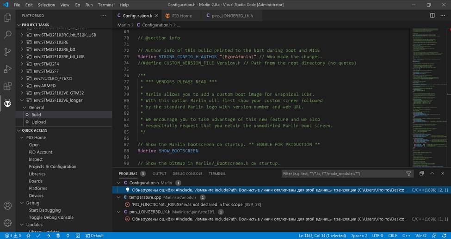Switch to the DEBUG CONSOLE panel tab
451x239 pixels.
(187, 174)
